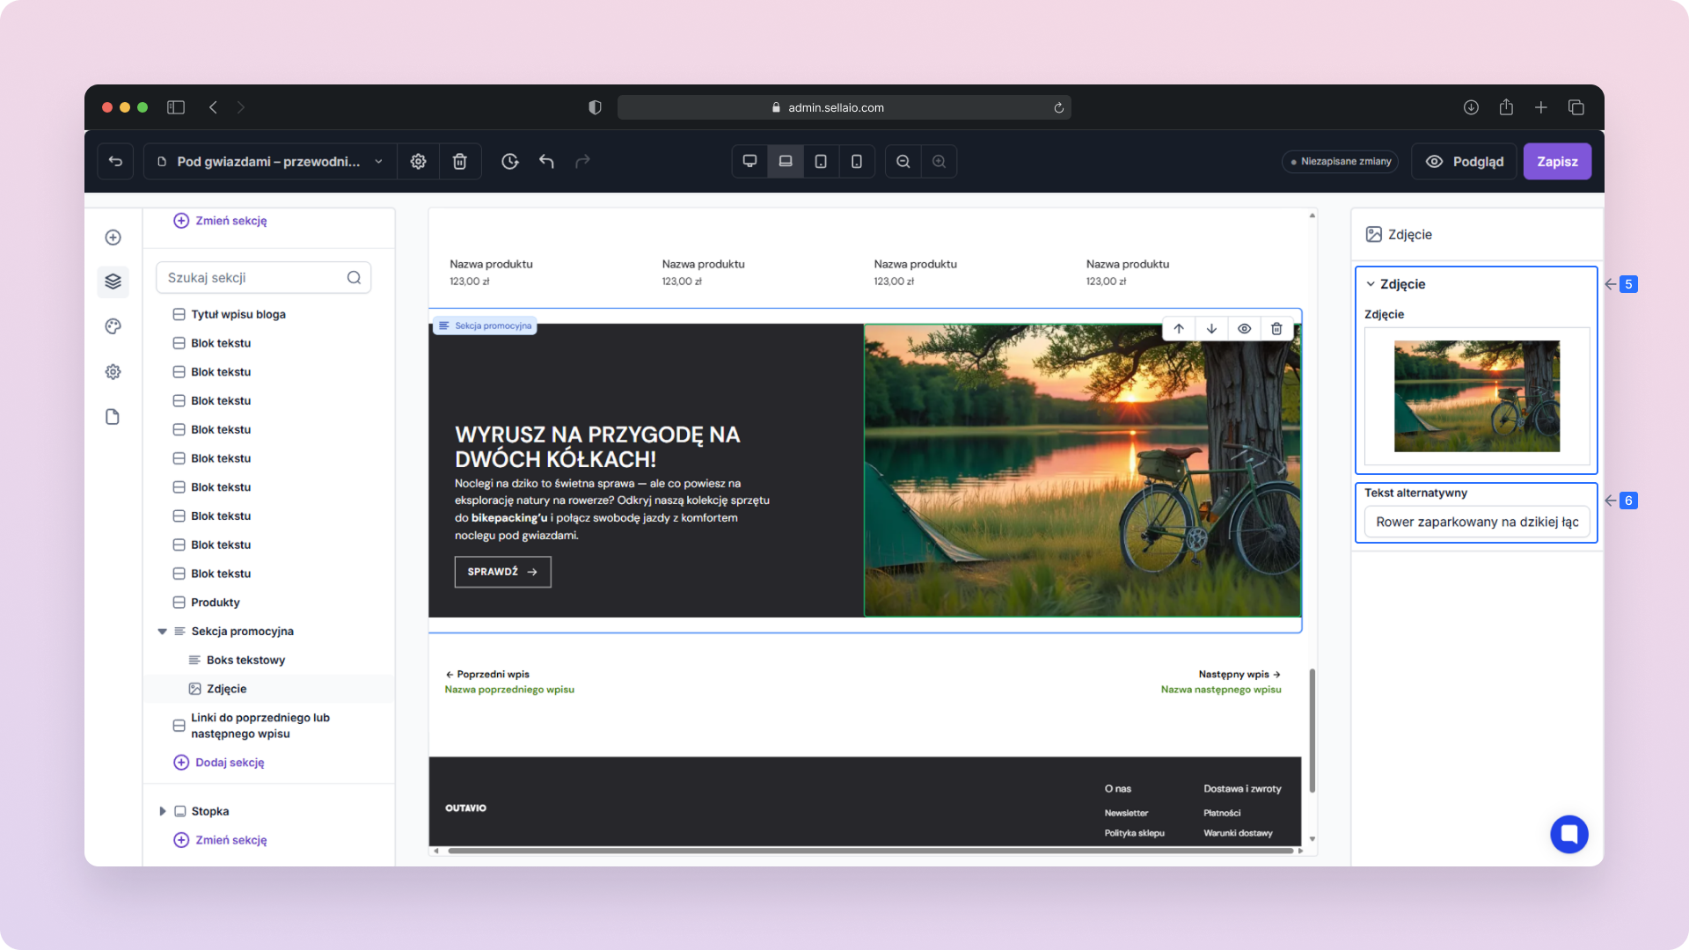Toggle promo section visibility eye icon
The width and height of the screenshot is (1689, 950).
tap(1244, 328)
